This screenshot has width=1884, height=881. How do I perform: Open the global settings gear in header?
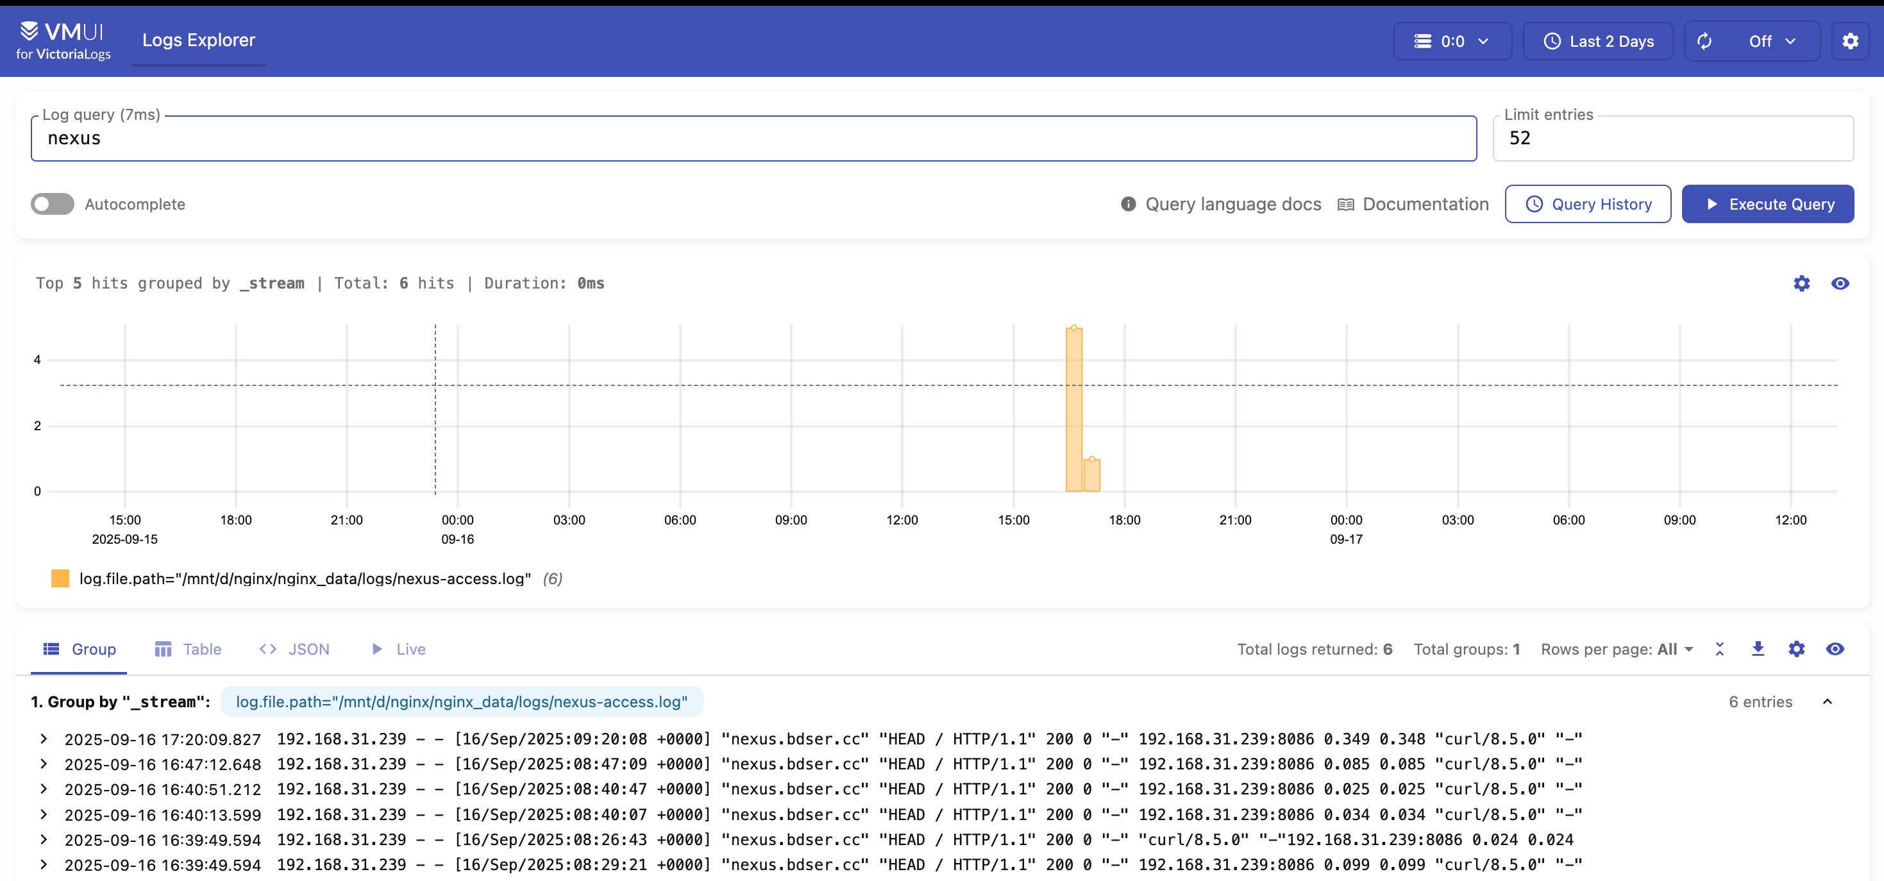click(1849, 41)
